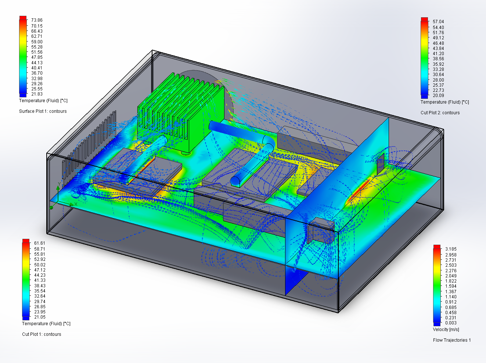Click legend value 38.43
This screenshot has width=486, height=363.
tap(40, 285)
